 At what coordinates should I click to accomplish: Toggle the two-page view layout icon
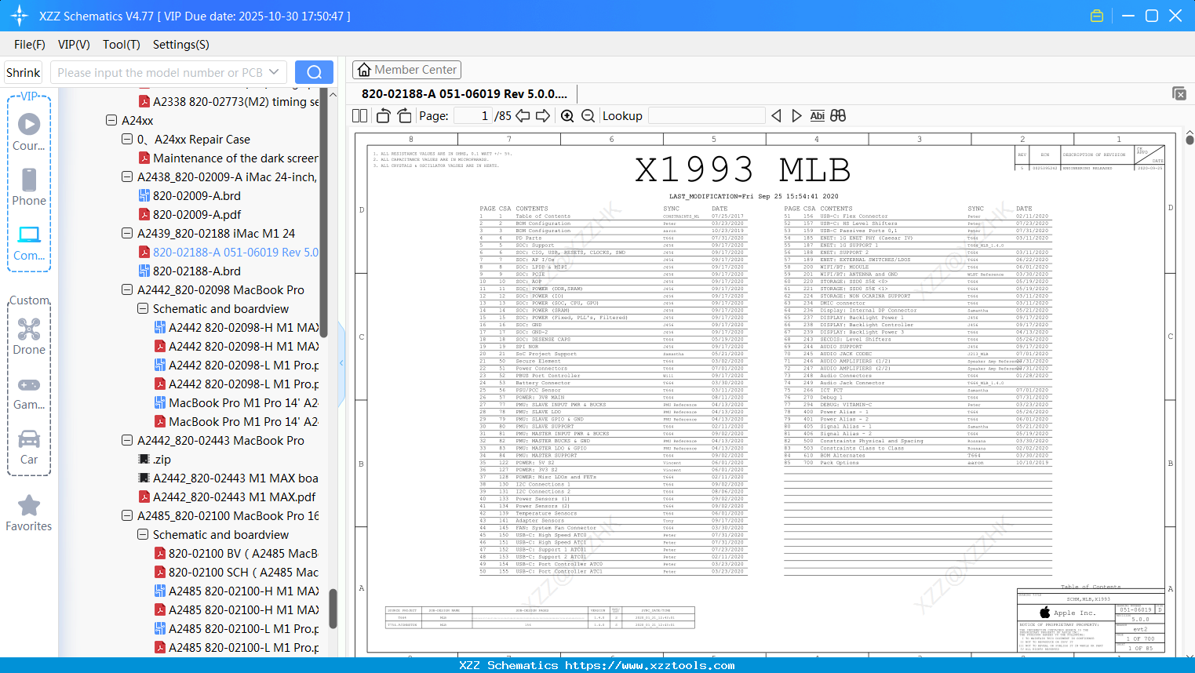point(359,116)
